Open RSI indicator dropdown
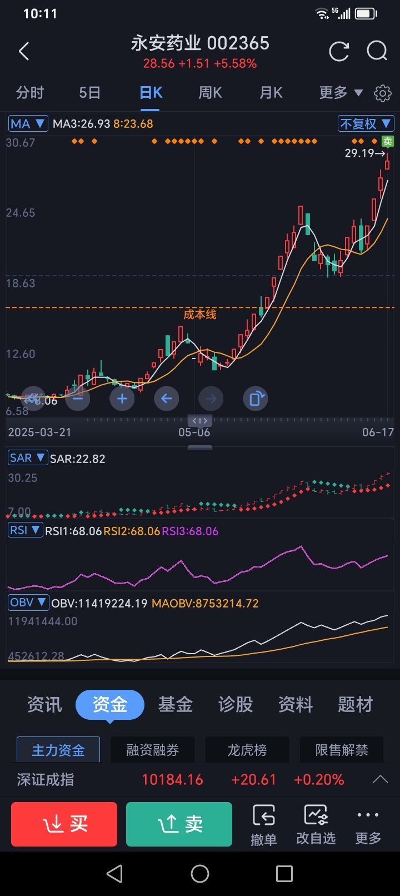 point(25,530)
